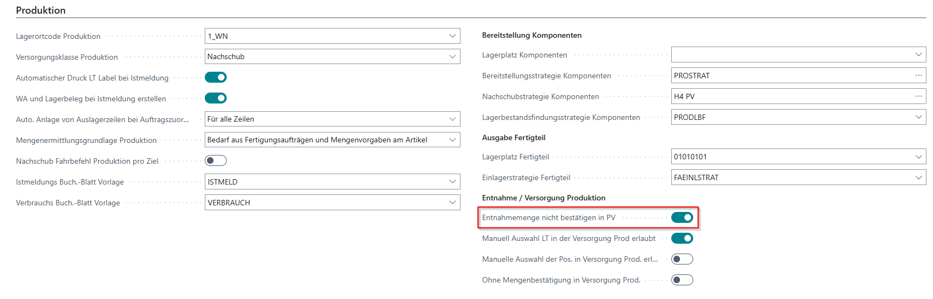The height and width of the screenshot is (299, 933).
Task: Open Verbrauchs Buch.-Blatt Vorlage dropdown
Action: pyautogui.click(x=452, y=203)
